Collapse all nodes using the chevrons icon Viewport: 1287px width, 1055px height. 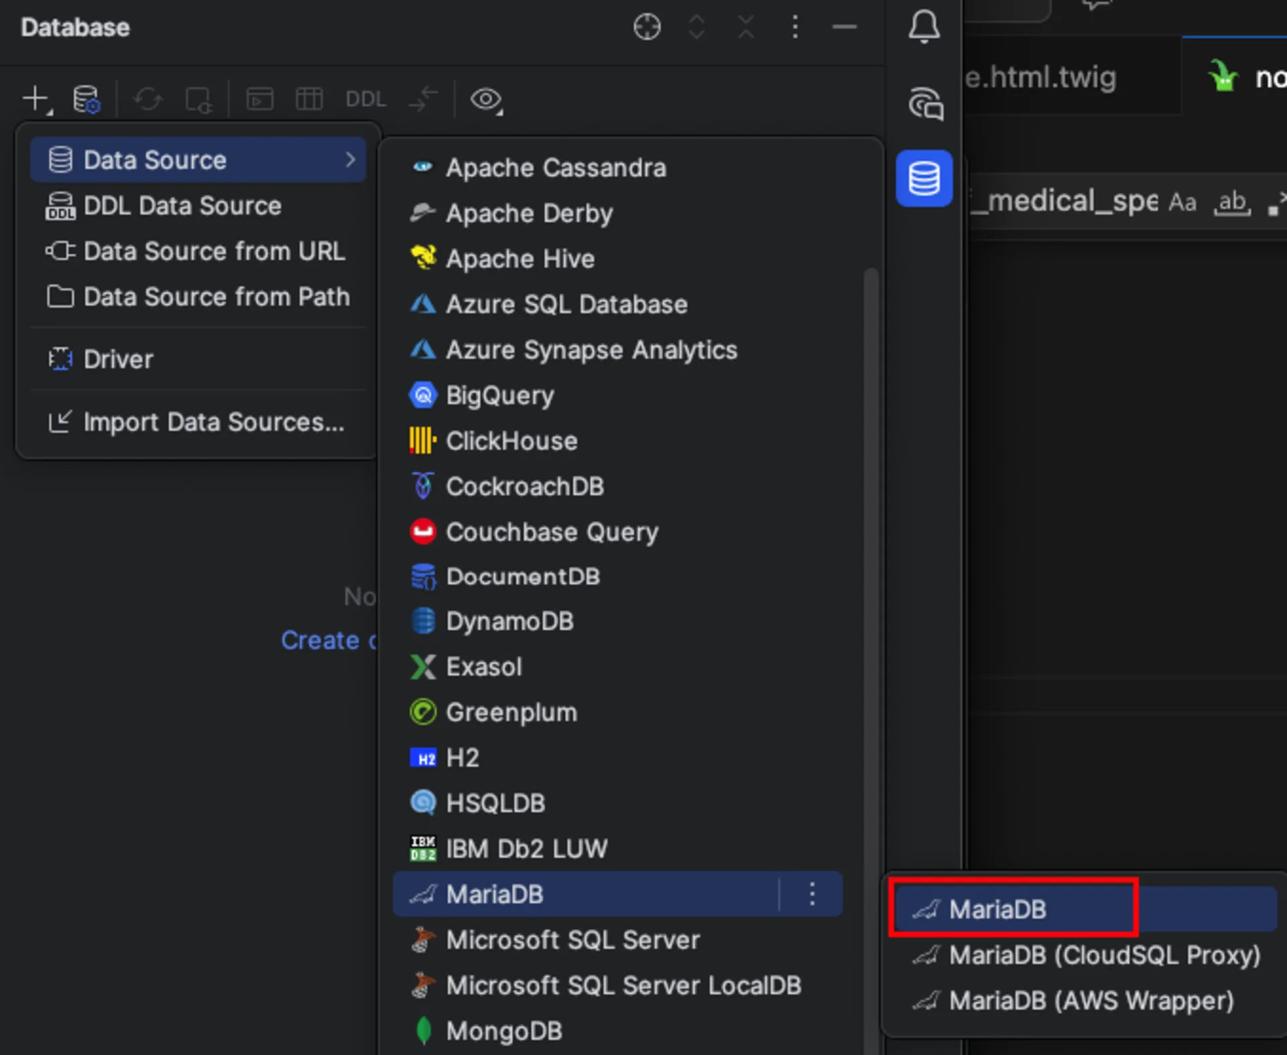[x=697, y=27]
